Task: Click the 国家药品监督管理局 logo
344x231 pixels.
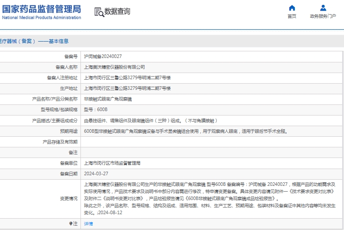Action: coord(42,9)
